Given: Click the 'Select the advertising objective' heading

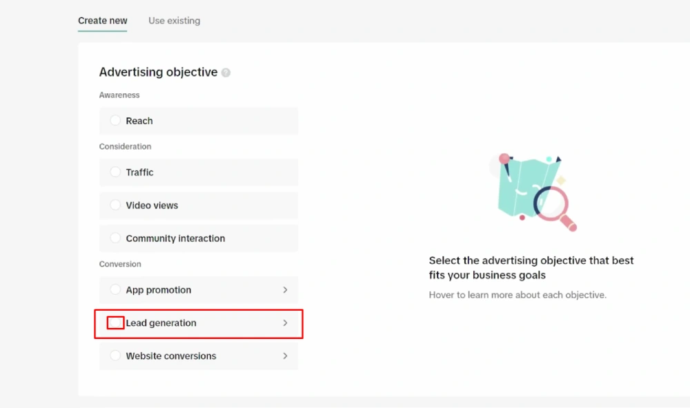Looking at the screenshot, I should (x=531, y=268).
